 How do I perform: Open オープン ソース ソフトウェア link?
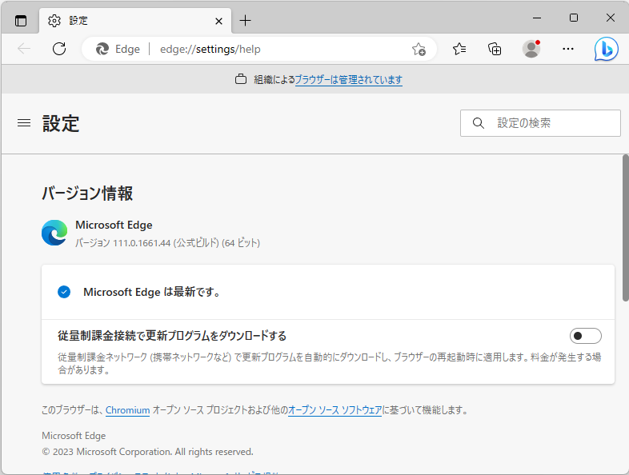click(x=335, y=410)
